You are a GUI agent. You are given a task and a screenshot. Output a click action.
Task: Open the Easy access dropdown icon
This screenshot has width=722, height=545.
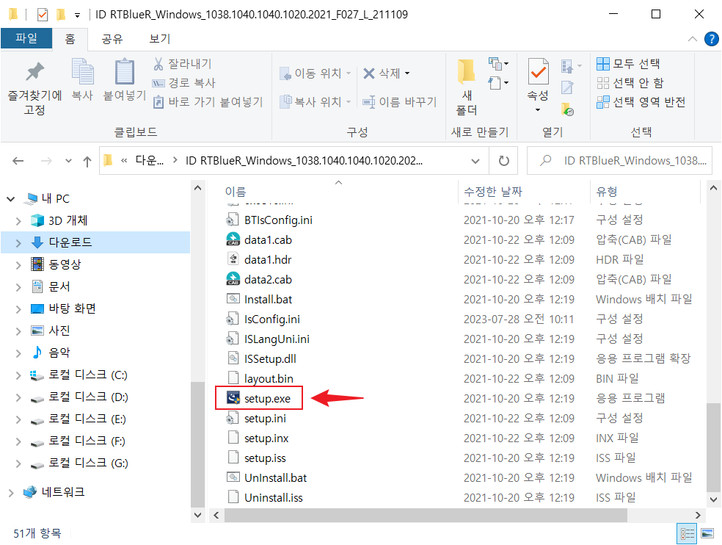[x=498, y=83]
